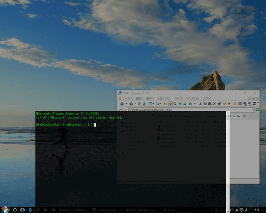Go up one folder level in MDIE
The image size is (266, 213).
coord(139,104)
